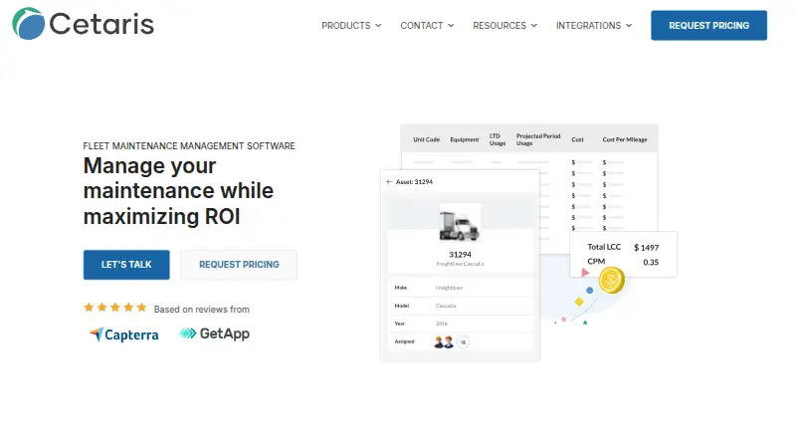Click the 'Total LCC' label

604,247
